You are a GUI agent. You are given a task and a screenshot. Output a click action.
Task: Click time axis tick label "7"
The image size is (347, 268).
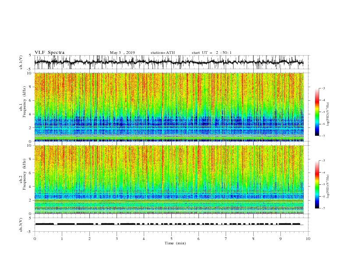point(226,239)
